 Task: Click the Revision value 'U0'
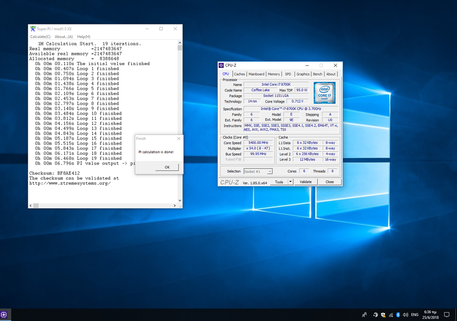330,120
